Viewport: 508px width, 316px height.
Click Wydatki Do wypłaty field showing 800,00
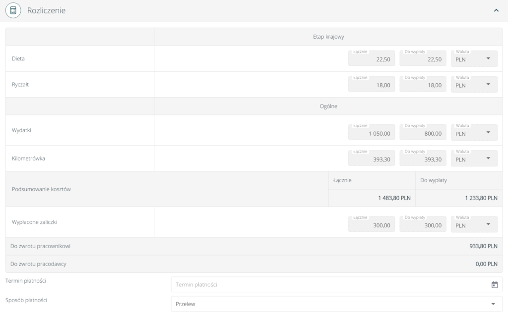pyautogui.click(x=423, y=133)
